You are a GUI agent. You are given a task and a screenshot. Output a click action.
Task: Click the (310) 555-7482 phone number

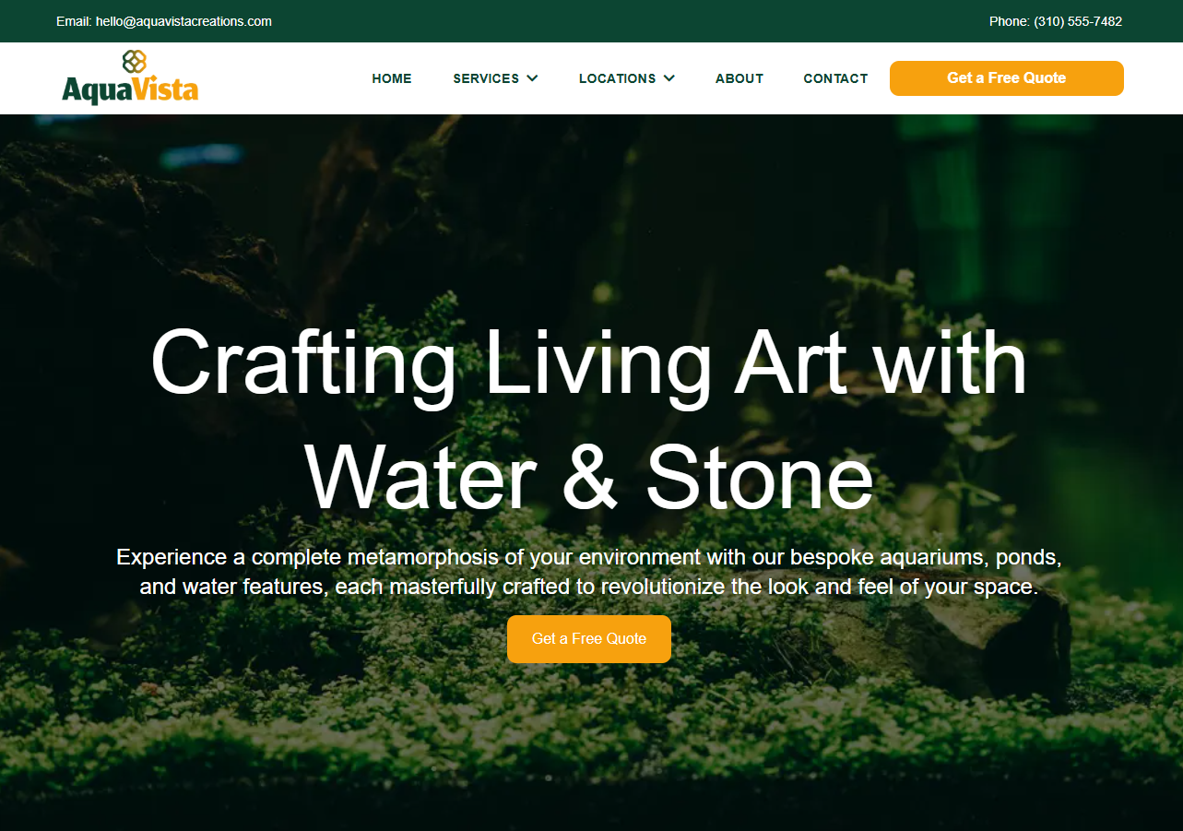(1078, 21)
